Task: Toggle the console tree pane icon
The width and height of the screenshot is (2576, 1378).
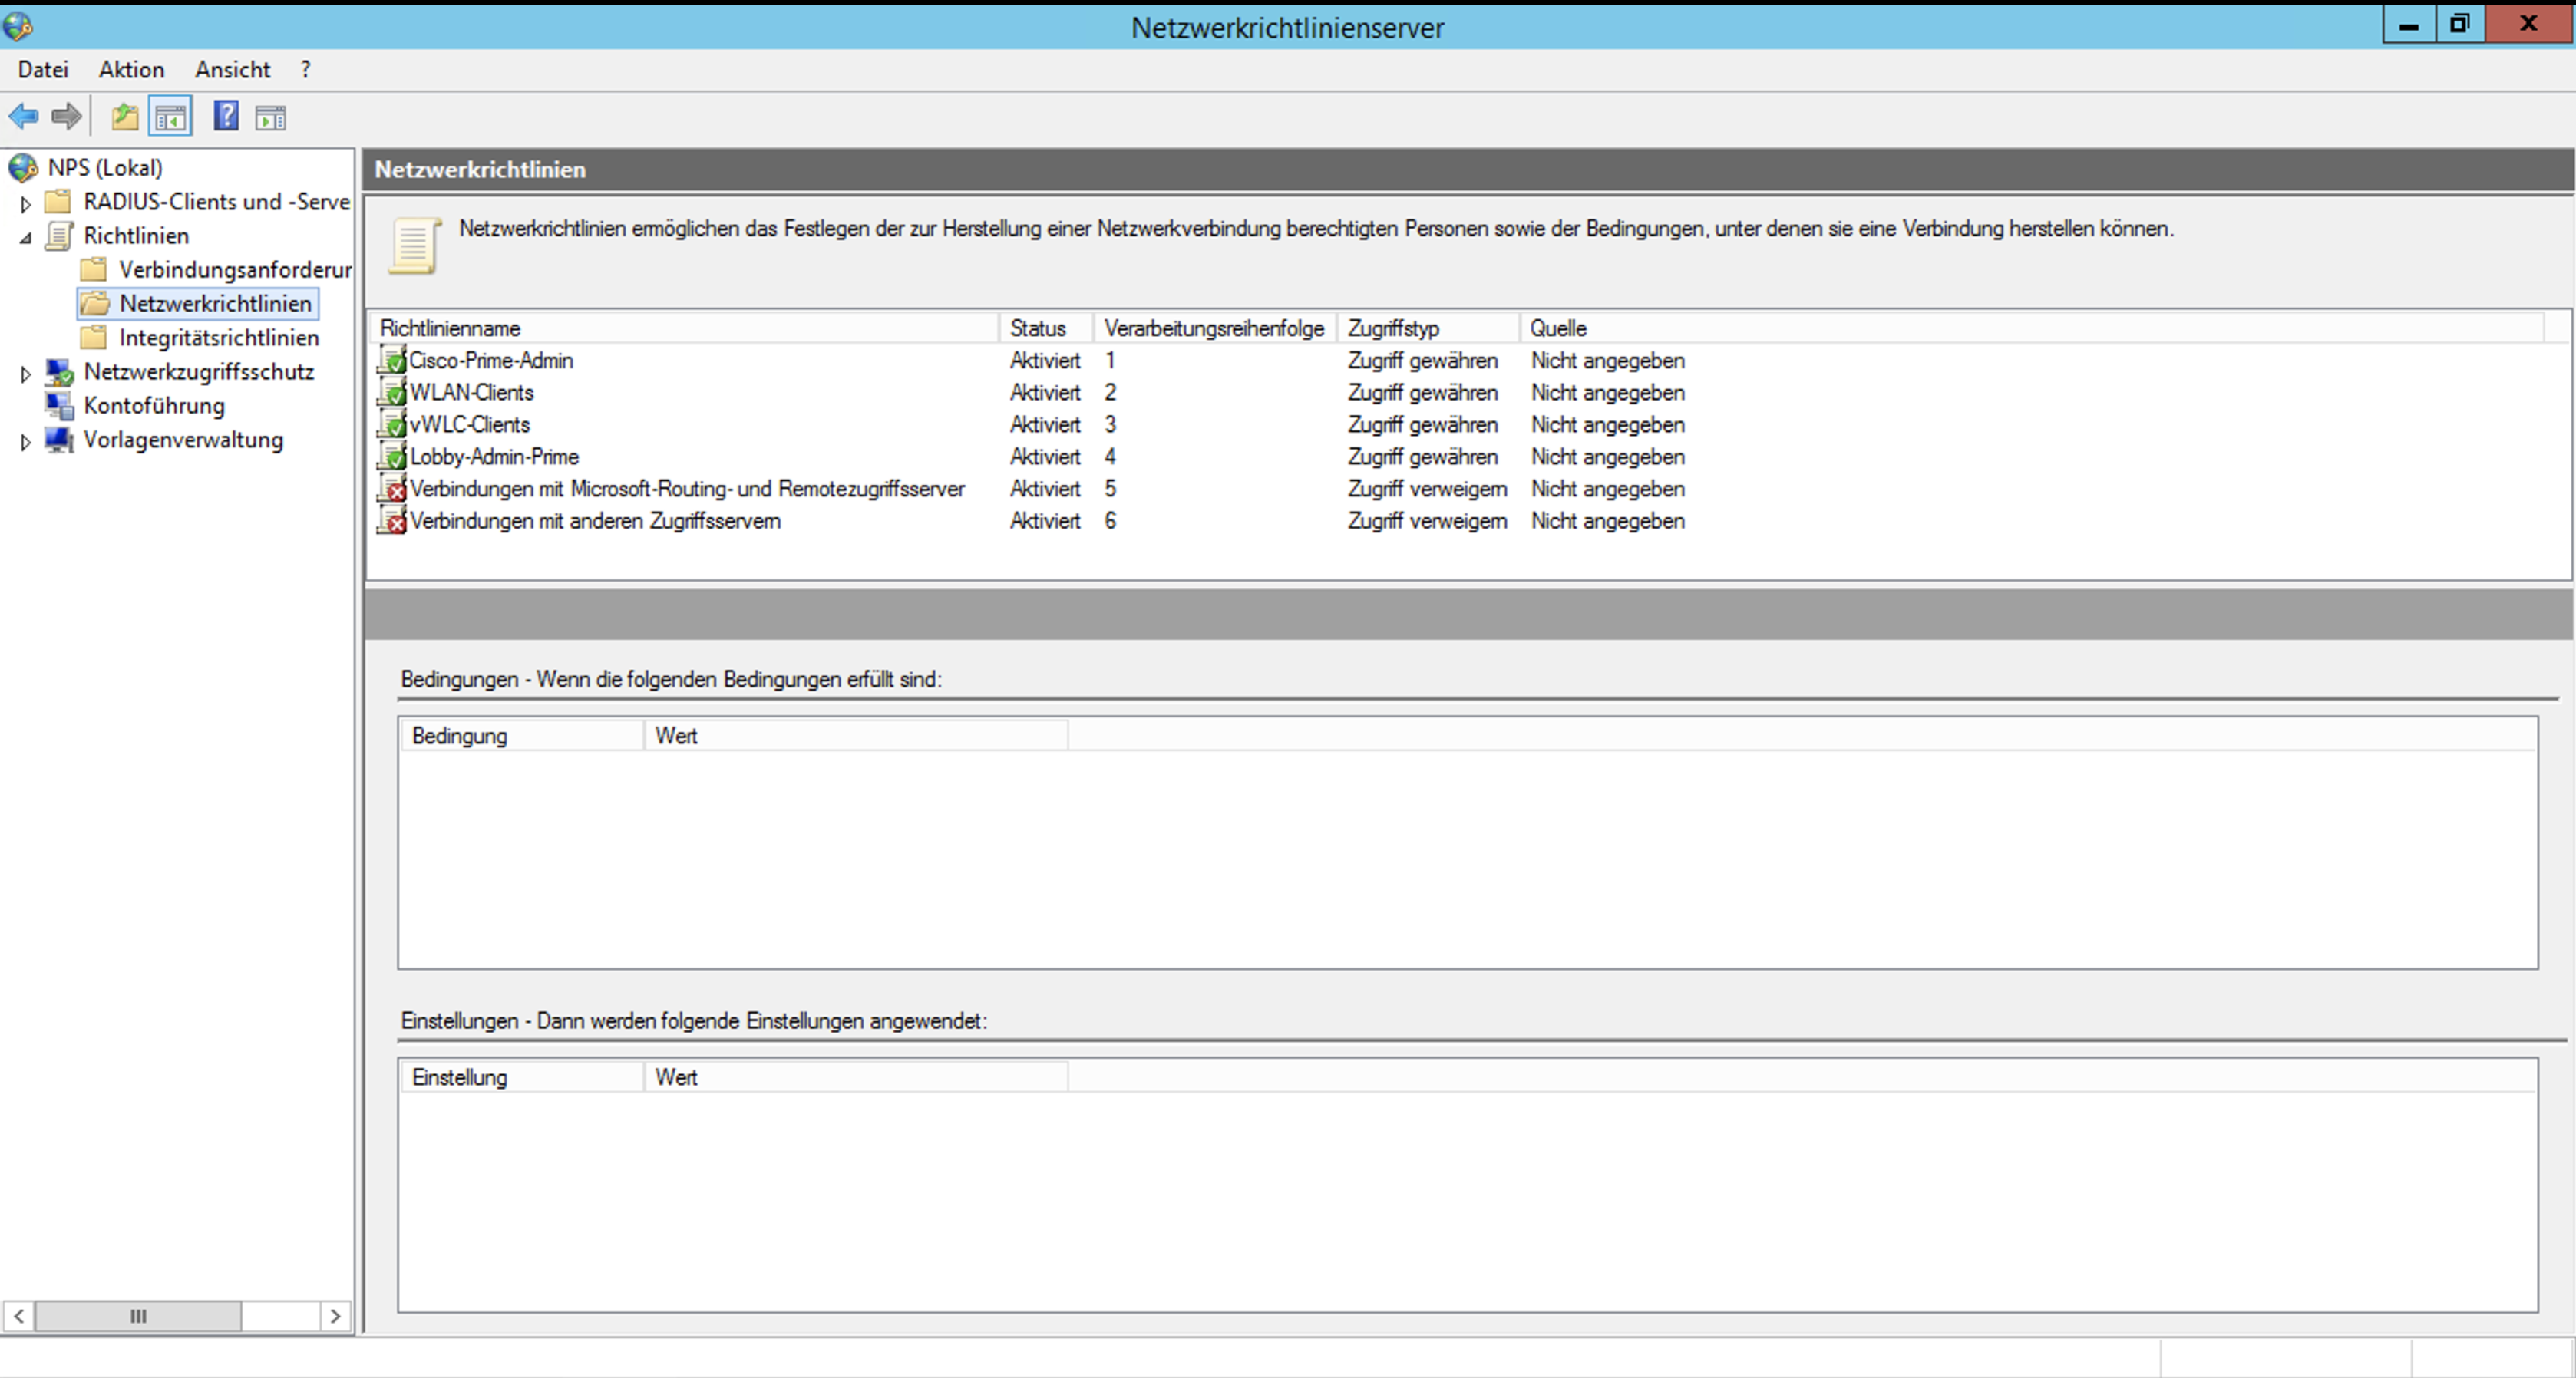Action: (x=170, y=117)
